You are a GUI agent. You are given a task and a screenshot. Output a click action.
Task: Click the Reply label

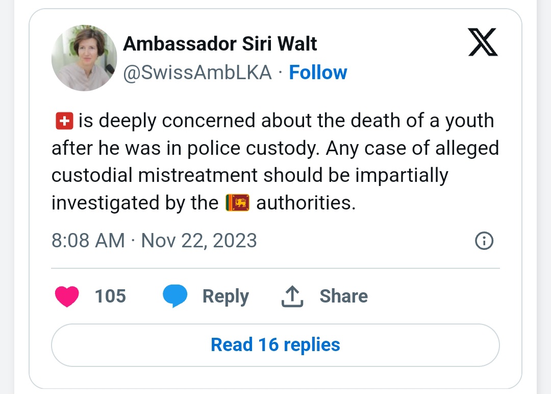226,296
